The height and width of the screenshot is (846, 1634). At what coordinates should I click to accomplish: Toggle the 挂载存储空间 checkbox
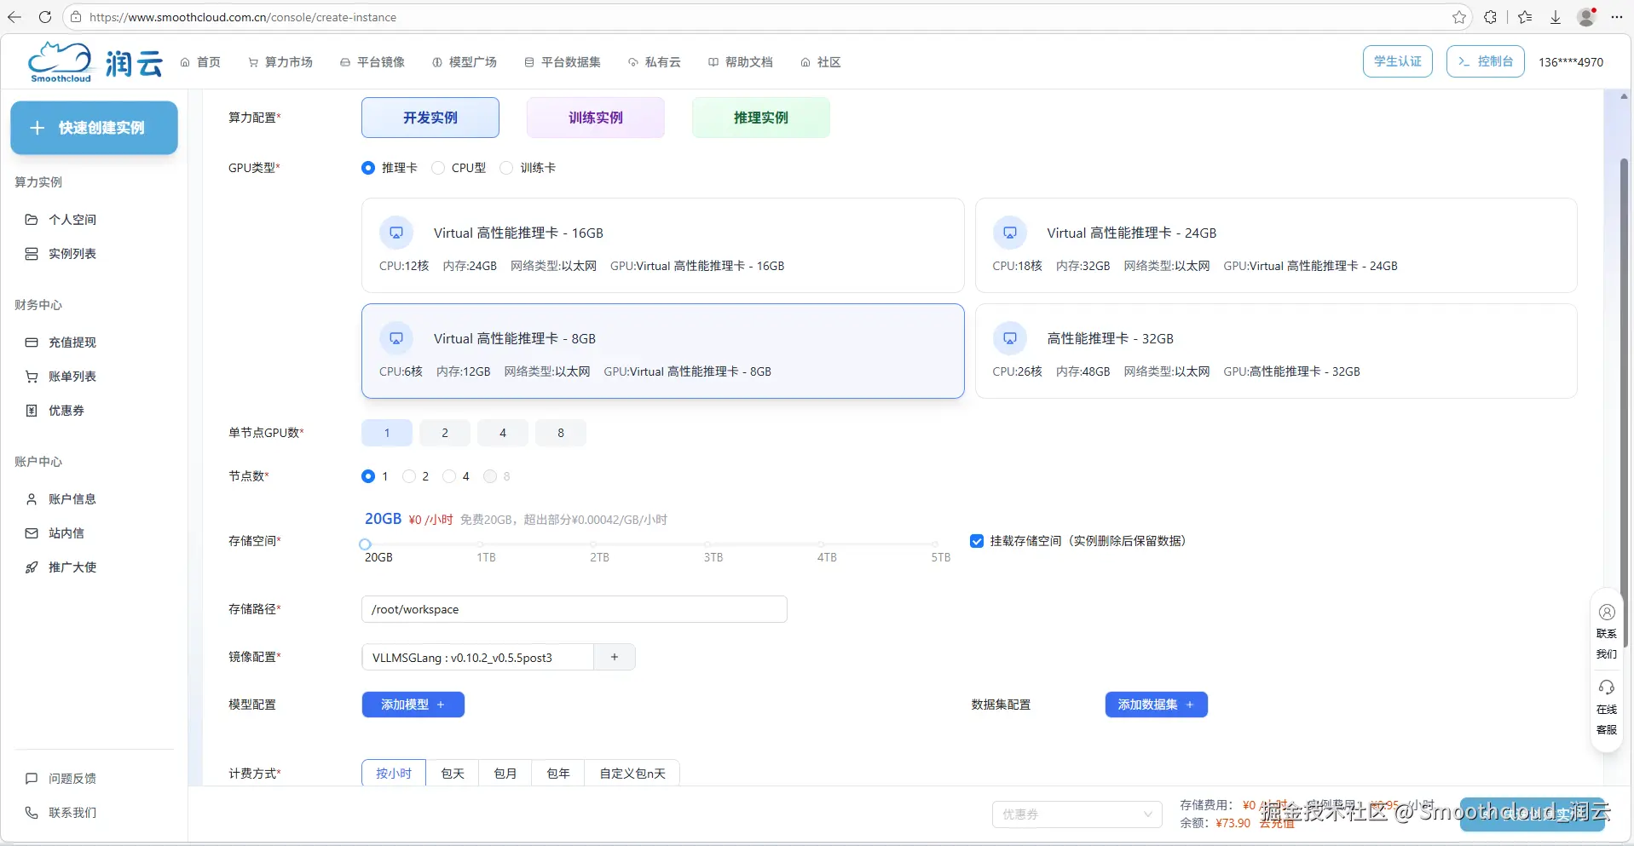click(977, 541)
